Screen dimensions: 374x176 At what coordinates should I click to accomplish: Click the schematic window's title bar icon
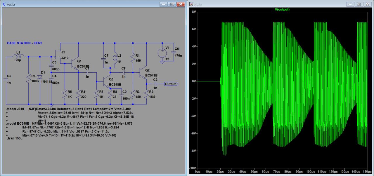coord(4,4)
